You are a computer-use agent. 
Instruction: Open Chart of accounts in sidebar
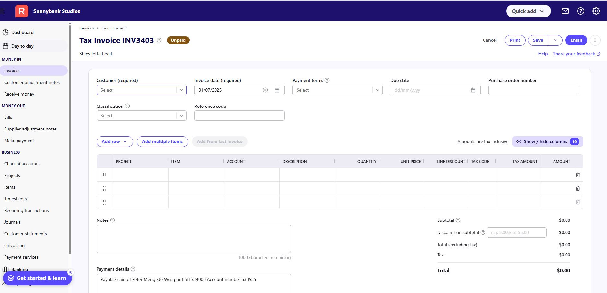coord(22,164)
